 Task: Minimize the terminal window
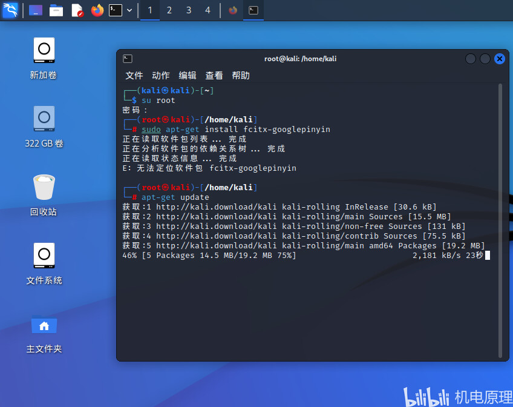[x=471, y=59]
